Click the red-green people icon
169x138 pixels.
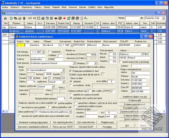click(60, 18)
